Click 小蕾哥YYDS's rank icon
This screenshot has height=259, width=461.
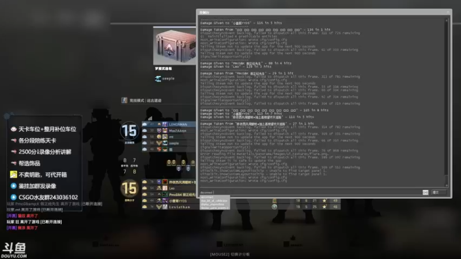[159, 200]
